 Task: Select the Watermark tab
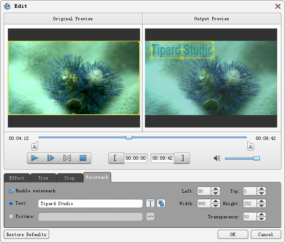tap(97, 177)
